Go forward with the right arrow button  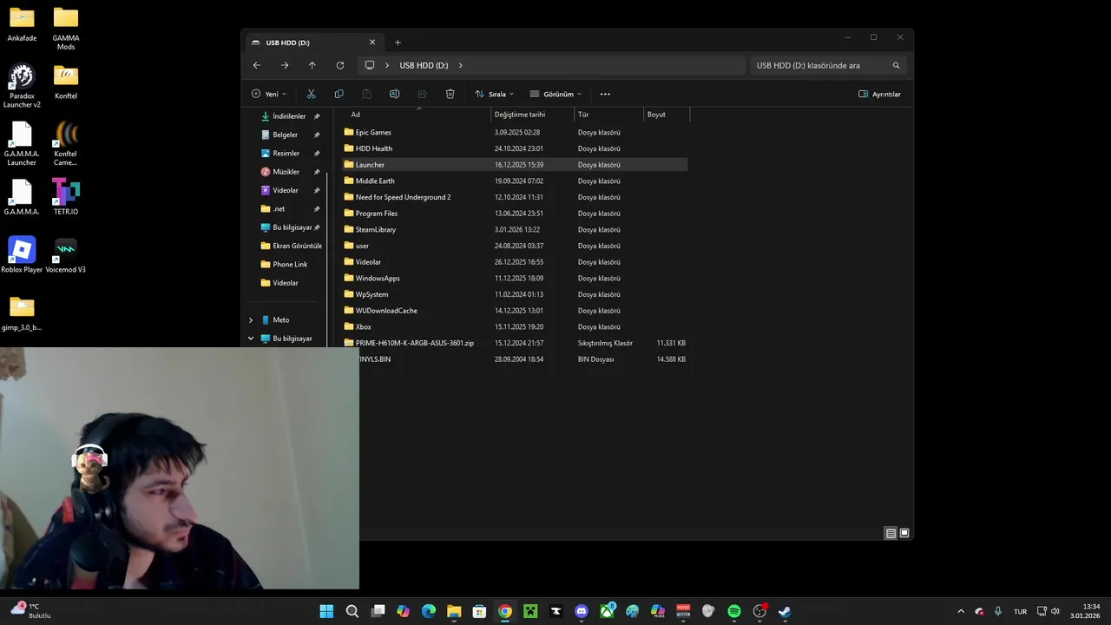(285, 65)
